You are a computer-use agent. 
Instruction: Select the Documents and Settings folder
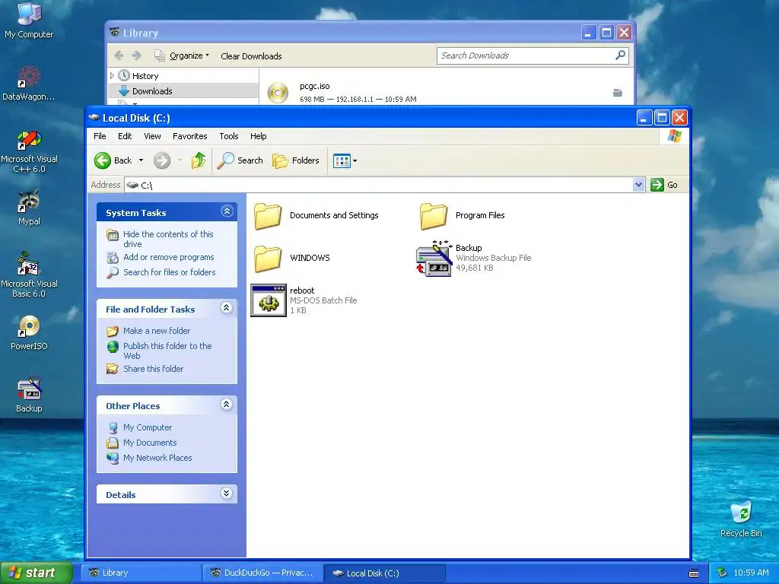pyautogui.click(x=316, y=215)
